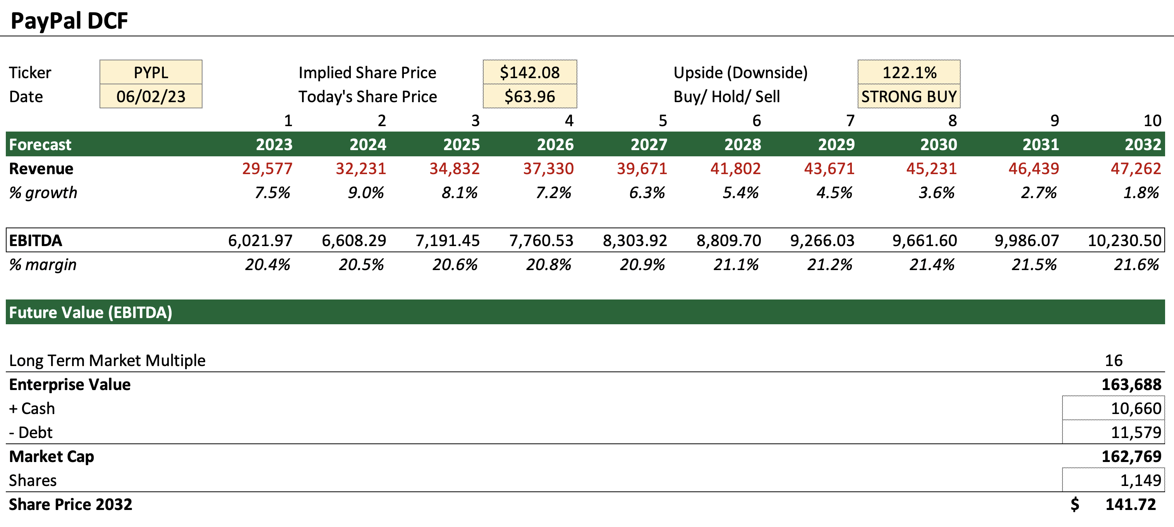
Task: Click 2026 revenue 37,330
Action: coord(548,169)
